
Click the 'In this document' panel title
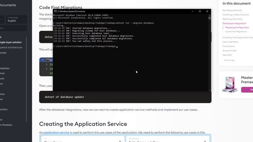[236, 4]
